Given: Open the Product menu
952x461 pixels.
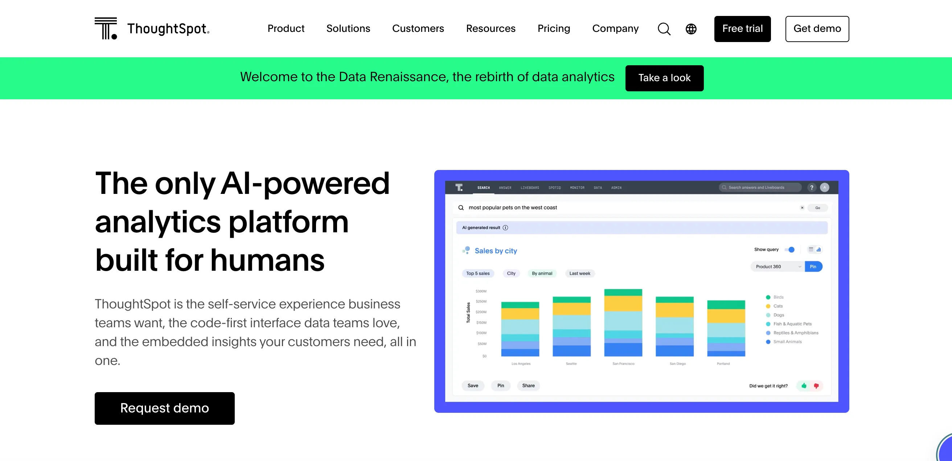Looking at the screenshot, I should 286,28.
